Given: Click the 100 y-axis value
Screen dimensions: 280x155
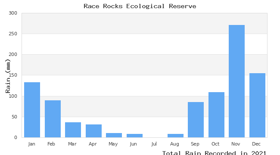Looking at the screenshot, I should point(13,96).
